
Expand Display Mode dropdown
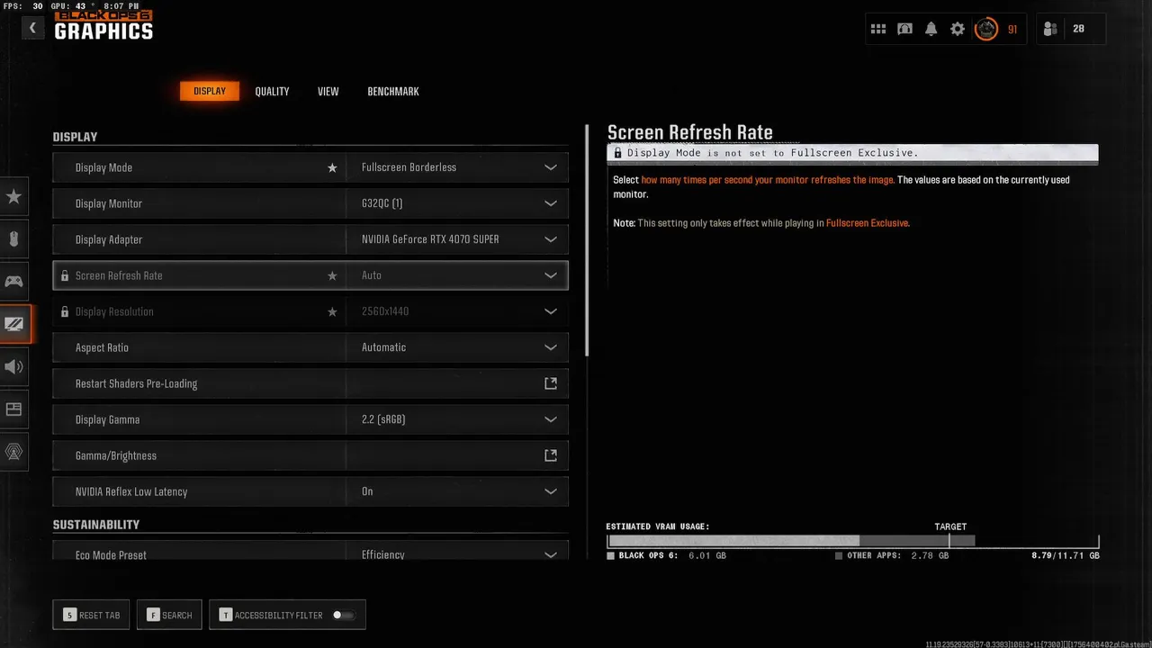[x=551, y=167]
